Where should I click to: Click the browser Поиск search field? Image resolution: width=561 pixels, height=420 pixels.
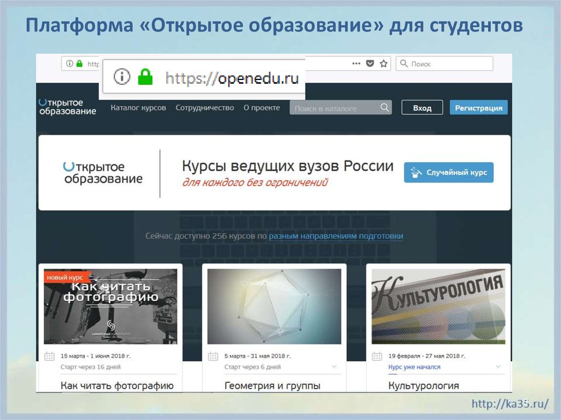444,64
